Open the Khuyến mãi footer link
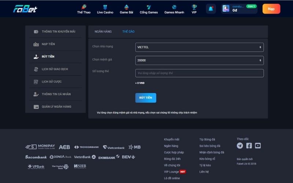This screenshot has height=183, width=293. tap(171, 139)
